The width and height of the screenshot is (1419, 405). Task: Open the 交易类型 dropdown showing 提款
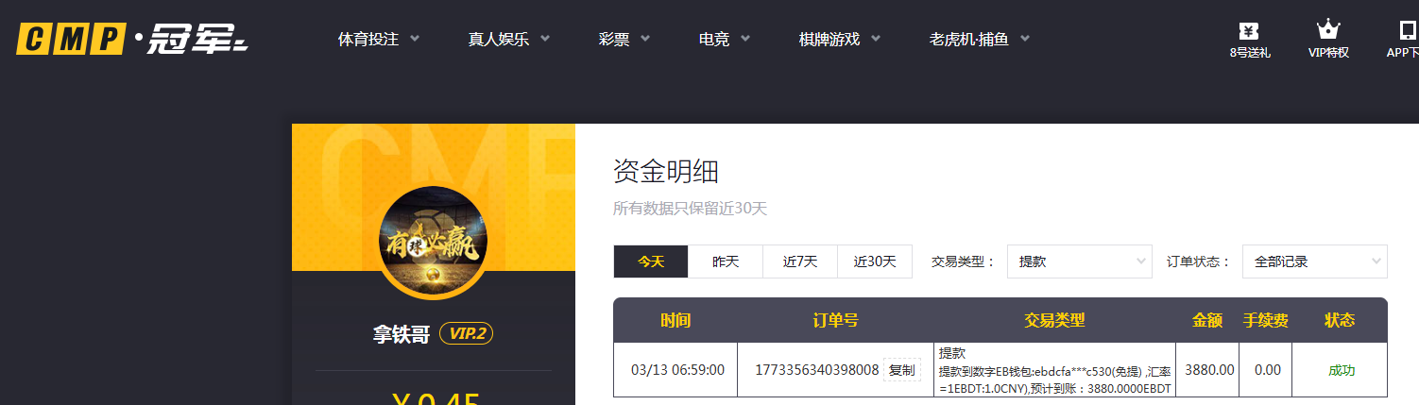click(x=1079, y=262)
